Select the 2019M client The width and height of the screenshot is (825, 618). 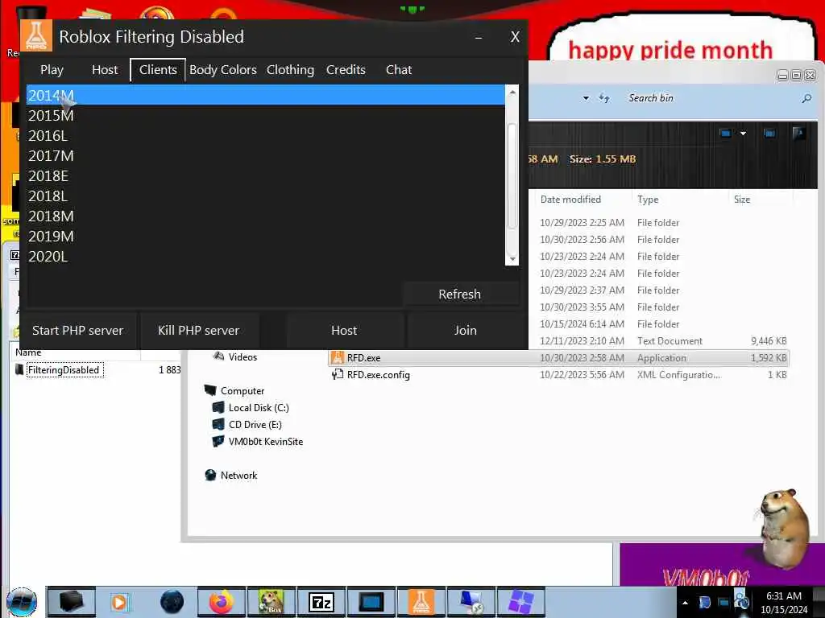265,237
